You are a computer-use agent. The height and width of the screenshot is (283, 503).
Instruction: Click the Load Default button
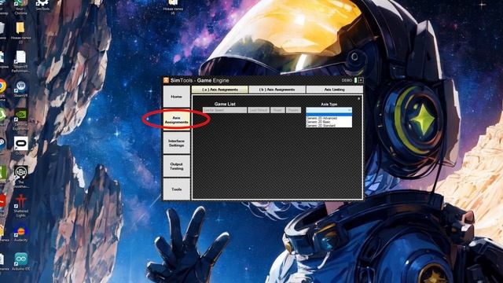click(x=259, y=110)
